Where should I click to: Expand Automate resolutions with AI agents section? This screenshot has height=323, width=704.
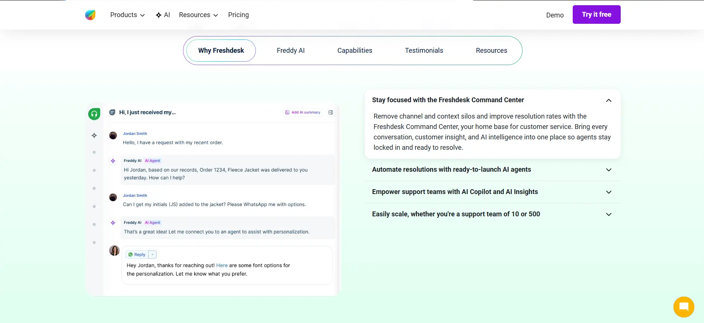tap(493, 170)
